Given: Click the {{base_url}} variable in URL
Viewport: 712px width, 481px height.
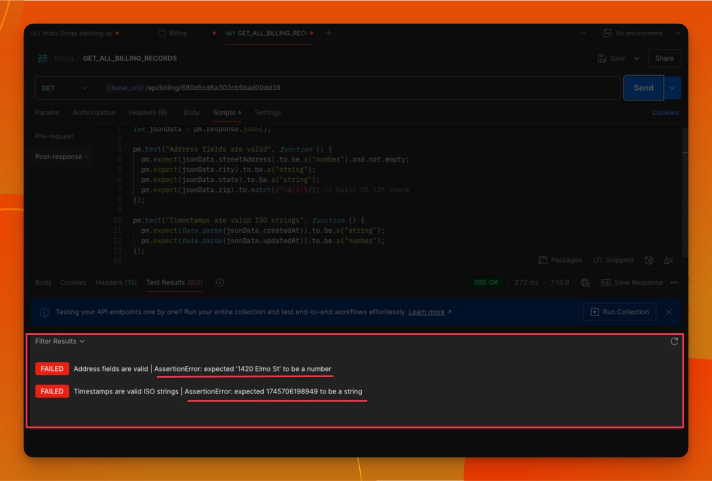Looking at the screenshot, I should tap(125, 88).
